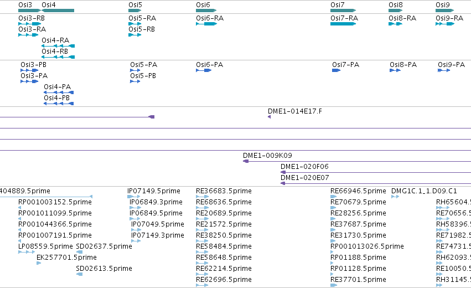Click the DME1-009K09 clone label
This screenshot has width=471, height=288.
pos(267,156)
